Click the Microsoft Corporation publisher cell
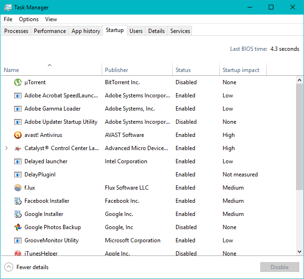Viewport: 304px width, 279px height. pyautogui.click(x=133, y=240)
